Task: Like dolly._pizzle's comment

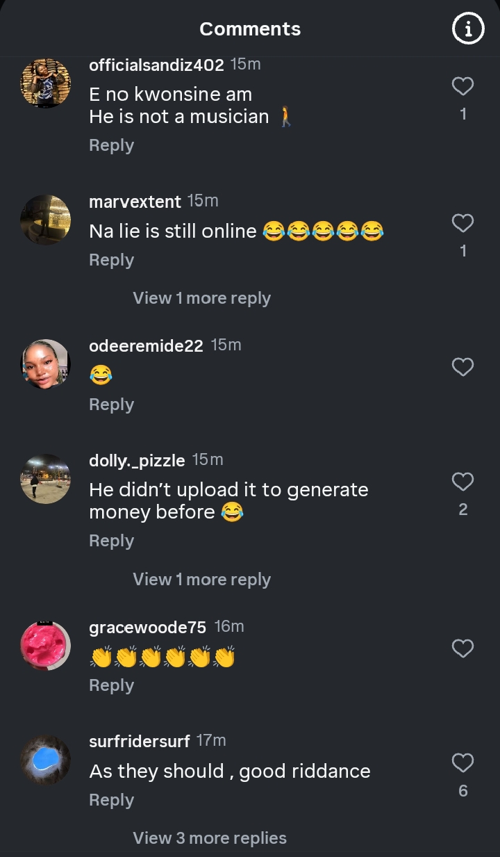Action: (462, 482)
